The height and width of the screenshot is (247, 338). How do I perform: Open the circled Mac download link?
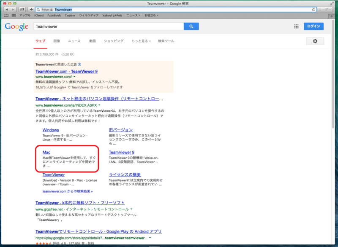click(x=46, y=152)
